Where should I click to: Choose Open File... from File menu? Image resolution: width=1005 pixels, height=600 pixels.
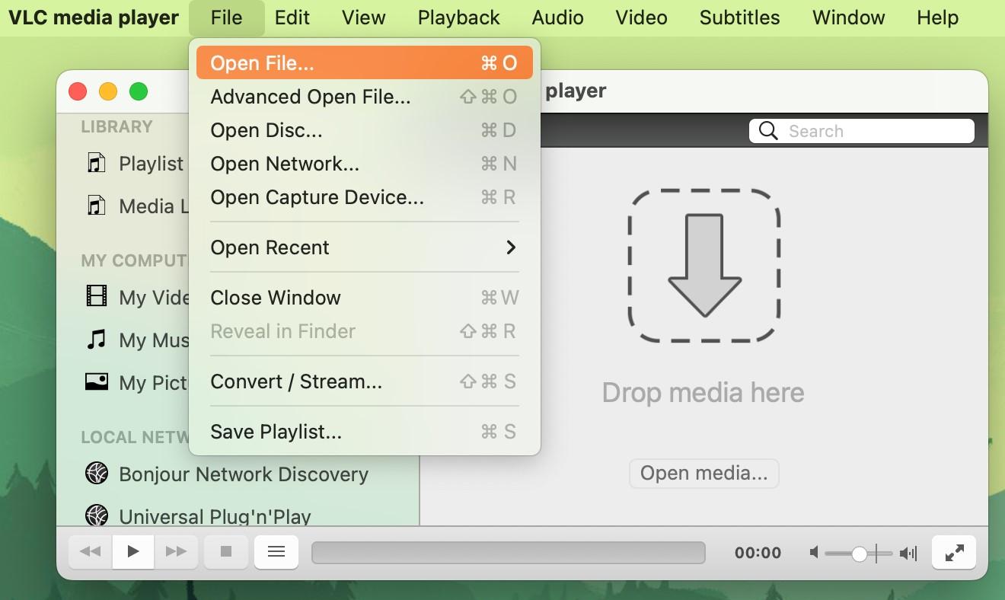click(x=364, y=63)
